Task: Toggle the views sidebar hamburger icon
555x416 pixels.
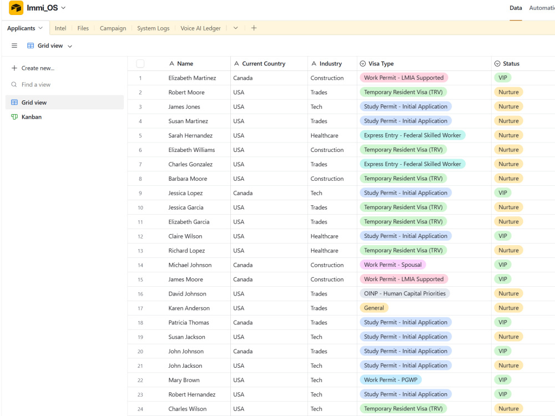Action: coord(14,45)
